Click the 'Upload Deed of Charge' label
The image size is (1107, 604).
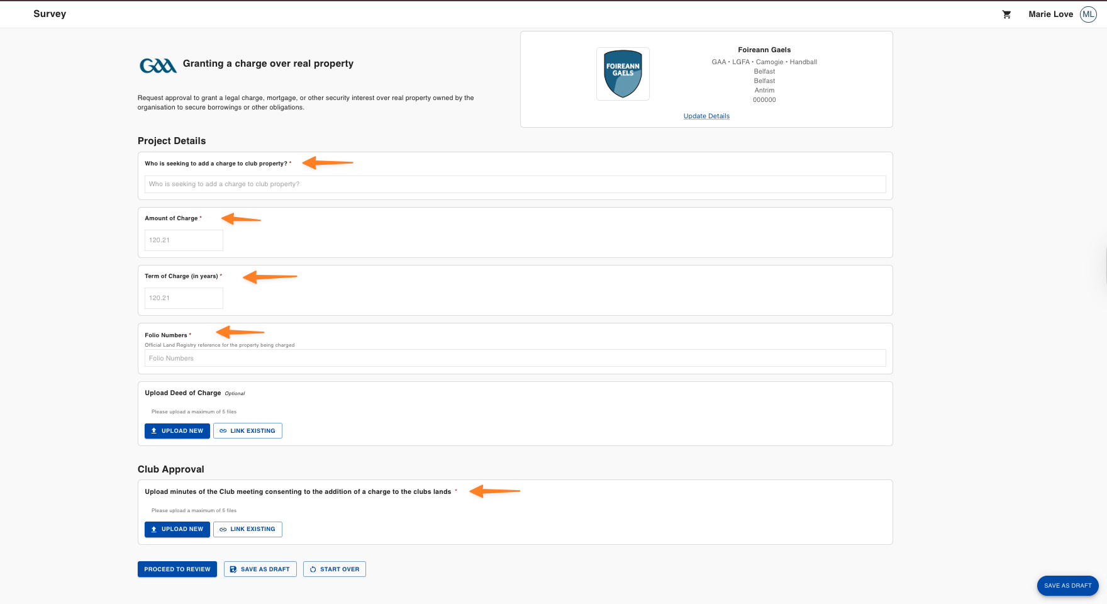tap(183, 393)
